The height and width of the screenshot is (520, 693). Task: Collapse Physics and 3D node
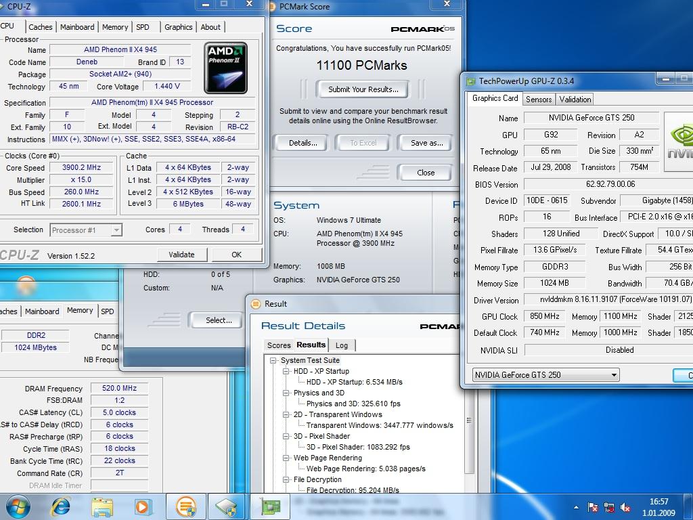(x=286, y=393)
